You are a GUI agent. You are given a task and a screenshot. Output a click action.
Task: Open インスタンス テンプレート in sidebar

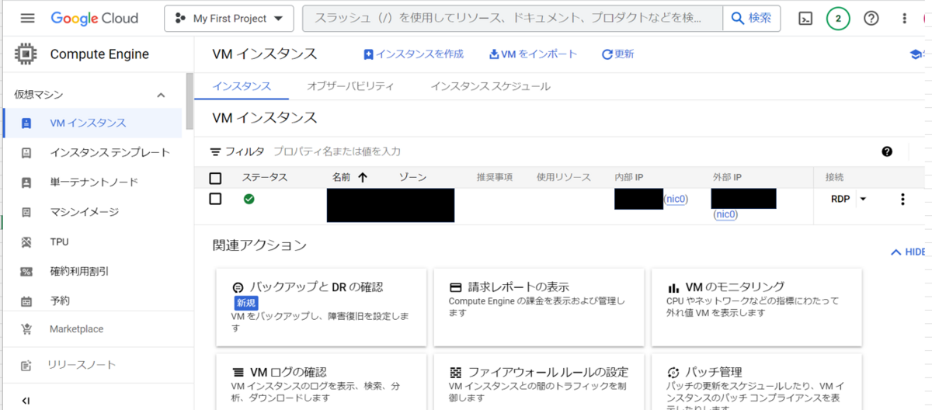click(92, 152)
